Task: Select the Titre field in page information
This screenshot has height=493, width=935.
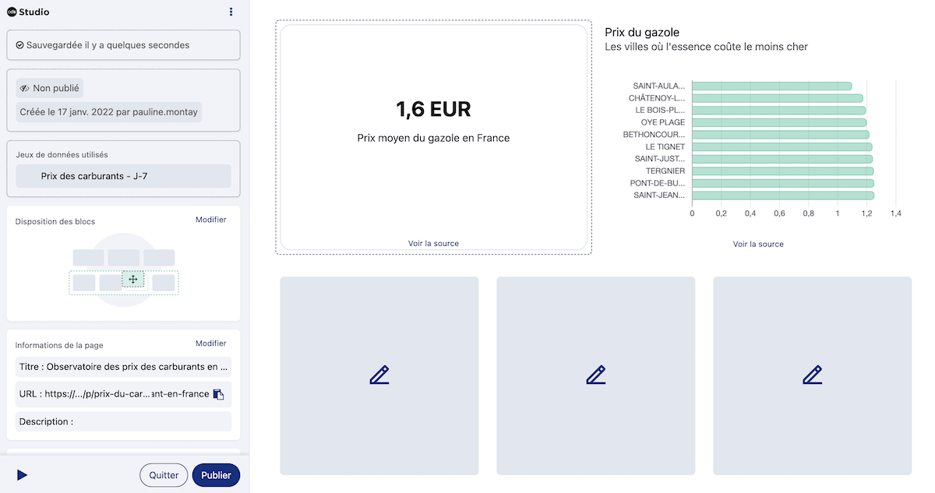Action: pyautogui.click(x=123, y=367)
